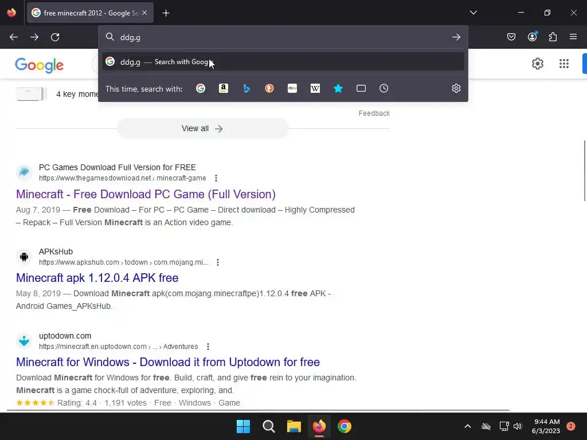The width and height of the screenshot is (587, 440).
Task: Choose ddg.g Search with Google suggestion
Action: (283, 62)
